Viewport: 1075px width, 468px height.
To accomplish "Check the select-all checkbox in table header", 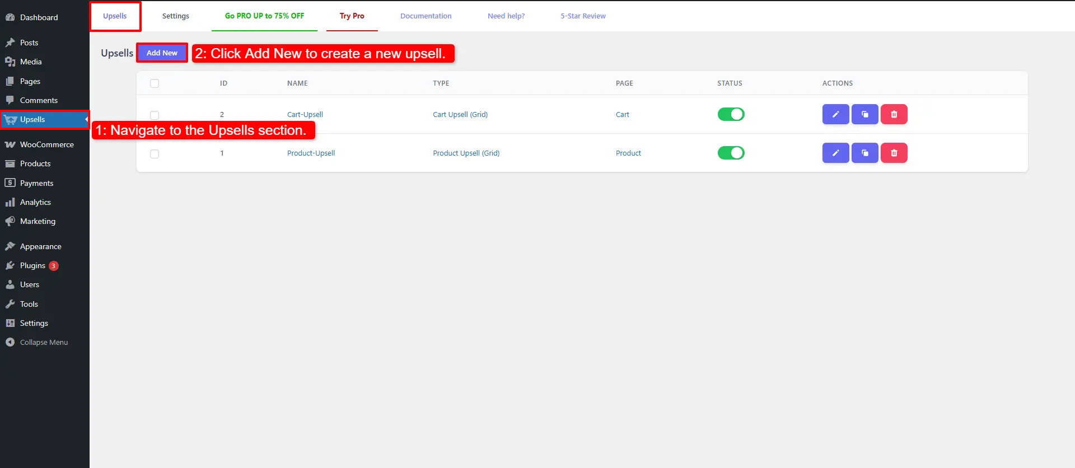I will point(155,83).
